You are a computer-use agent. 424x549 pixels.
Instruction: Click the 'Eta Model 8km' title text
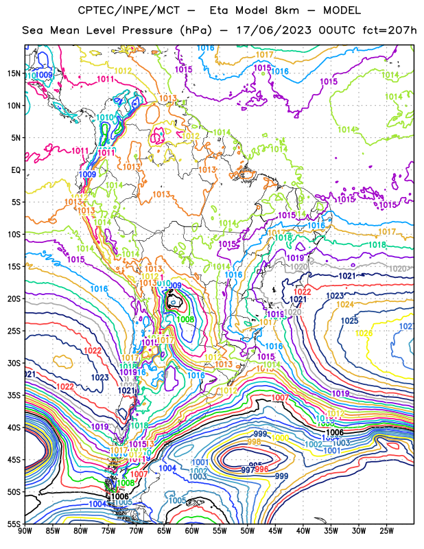pos(254,10)
